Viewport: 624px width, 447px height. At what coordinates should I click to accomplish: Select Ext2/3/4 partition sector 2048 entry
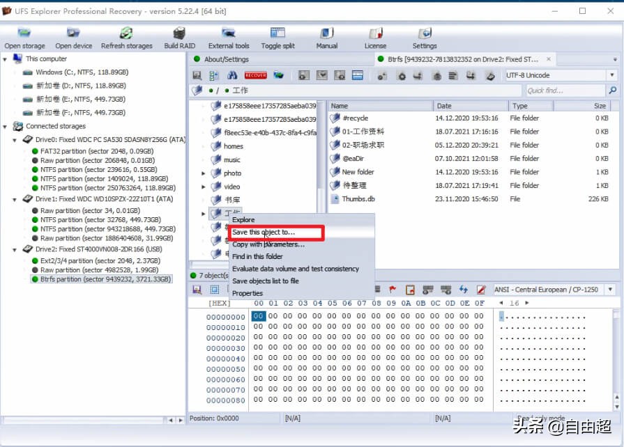tap(96, 261)
